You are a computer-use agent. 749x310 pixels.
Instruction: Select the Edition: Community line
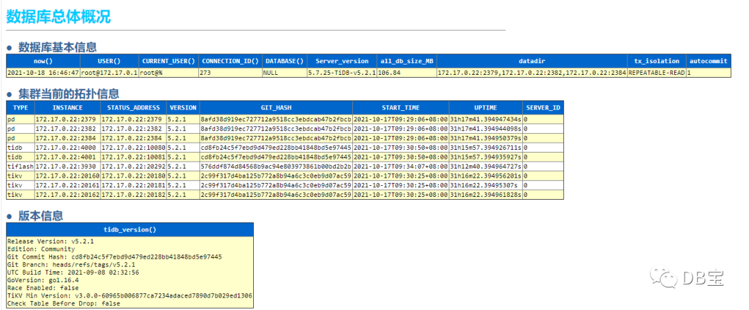(41, 249)
